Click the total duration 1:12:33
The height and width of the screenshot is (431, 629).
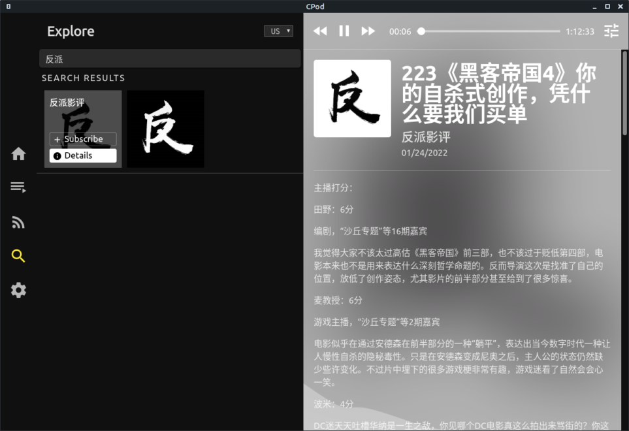coord(579,32)
